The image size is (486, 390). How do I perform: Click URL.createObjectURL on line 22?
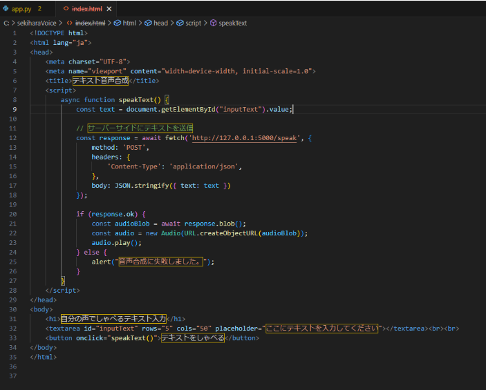point(221,233)
